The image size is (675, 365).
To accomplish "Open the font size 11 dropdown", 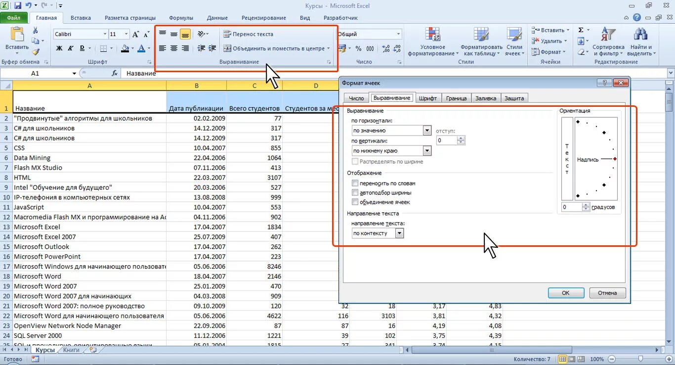I will point(127,34).
